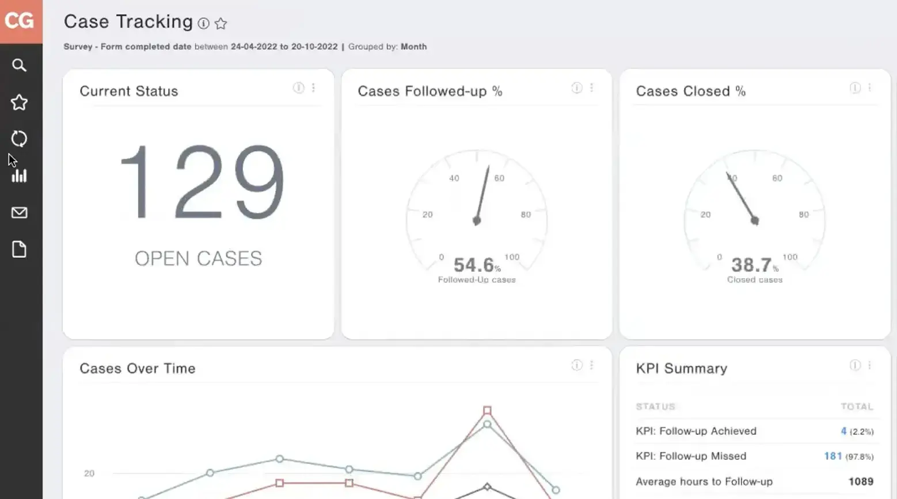Show info for Current Status card
This screenshot has width=897, height=499.
(298, 87)
